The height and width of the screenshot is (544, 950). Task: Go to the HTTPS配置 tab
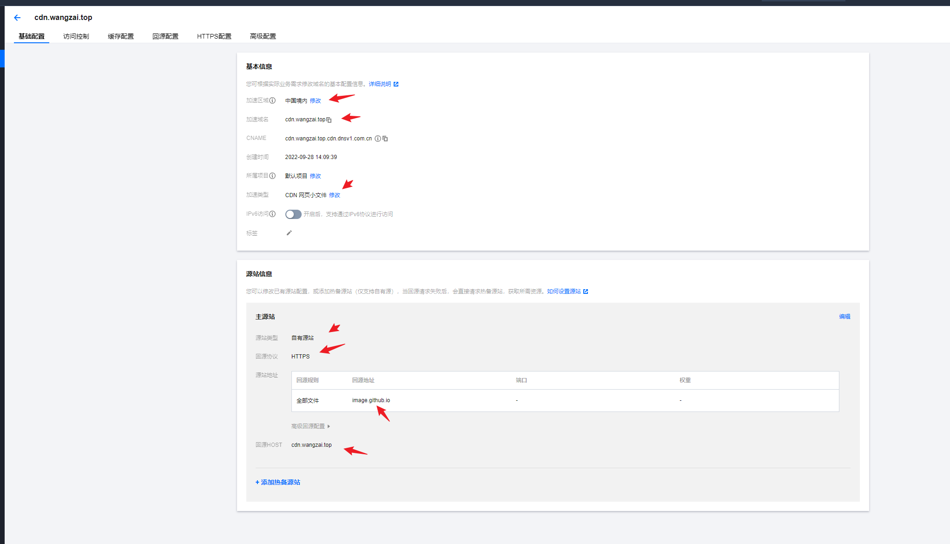pos(214,36)
